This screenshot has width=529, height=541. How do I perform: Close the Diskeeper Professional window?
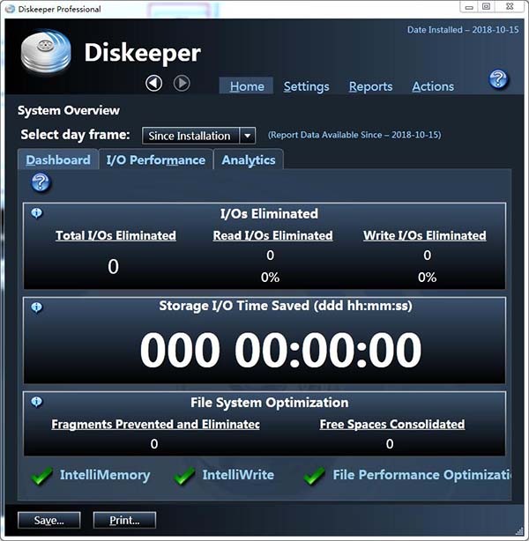[x=510, y=7]
